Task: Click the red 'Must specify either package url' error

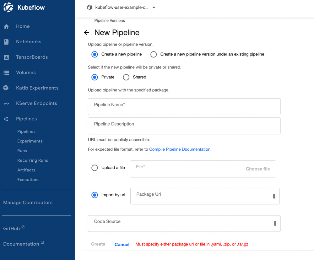Action: pos(192,244)
